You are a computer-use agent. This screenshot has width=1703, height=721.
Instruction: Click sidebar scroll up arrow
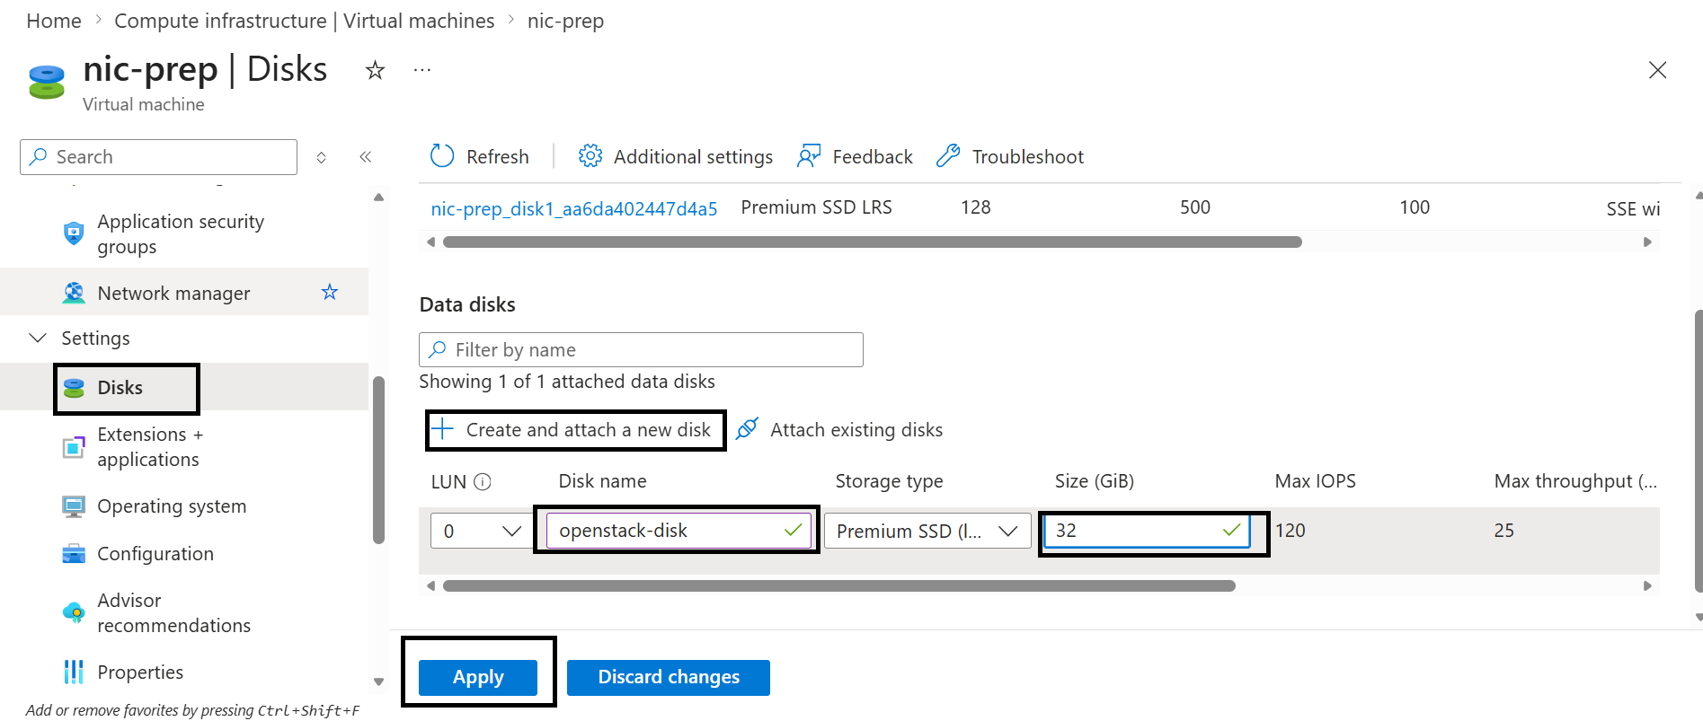[378, 197]
